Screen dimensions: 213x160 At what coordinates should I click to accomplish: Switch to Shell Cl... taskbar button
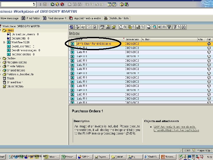coord(151,157)
